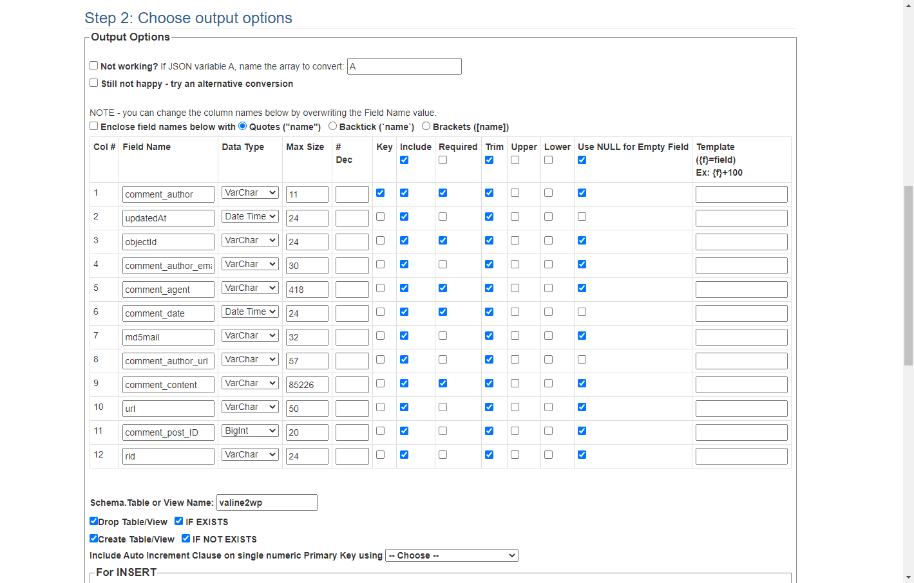914x583 pixels.
Task: Toggle the header Include all checkbox
Action: 405,160
